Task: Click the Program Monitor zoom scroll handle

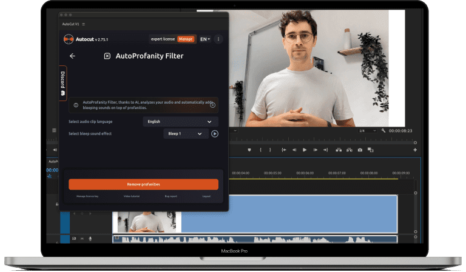Action: pyautogui.click(x=415, y=143)
